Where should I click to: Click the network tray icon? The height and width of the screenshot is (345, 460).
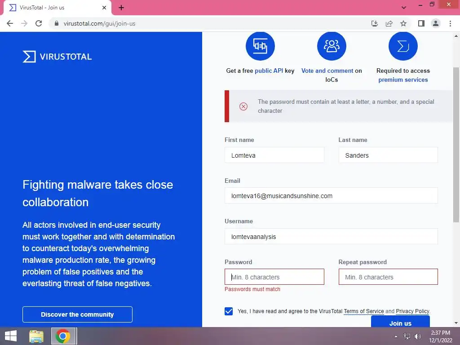coord(407,336)
